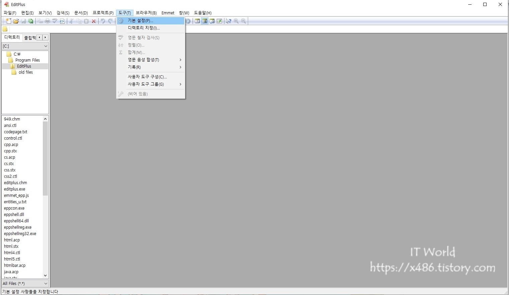Switch to the 클립텍 tab
This screenshot has width=509, height=295.
(x=29, y=38)
